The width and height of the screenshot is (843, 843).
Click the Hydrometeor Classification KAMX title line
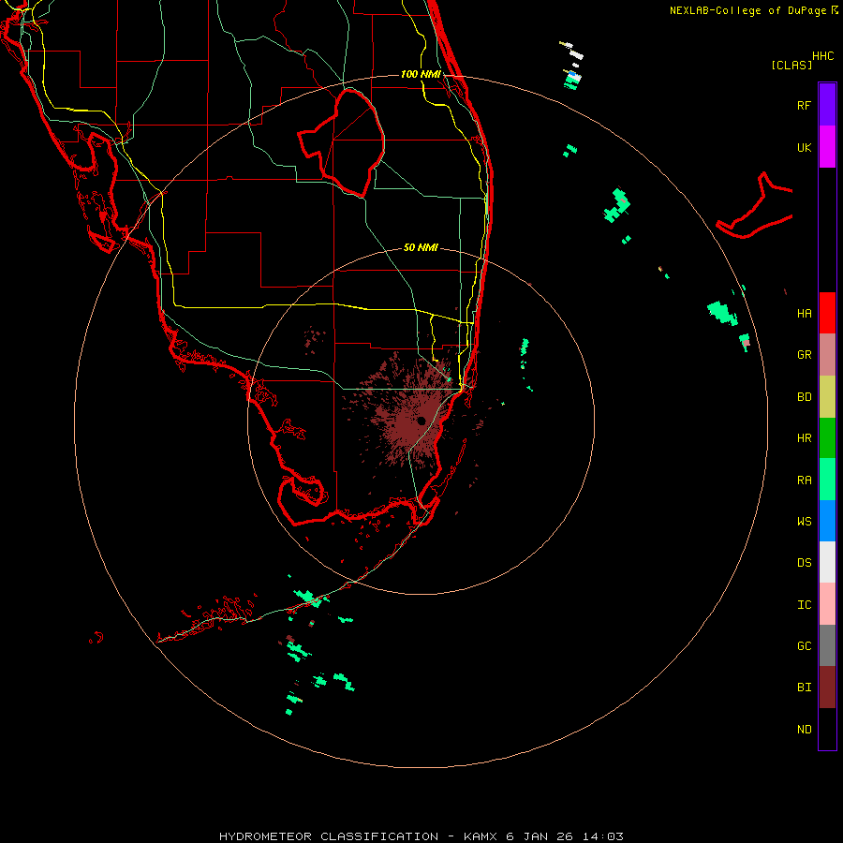(x=421, y=836)
